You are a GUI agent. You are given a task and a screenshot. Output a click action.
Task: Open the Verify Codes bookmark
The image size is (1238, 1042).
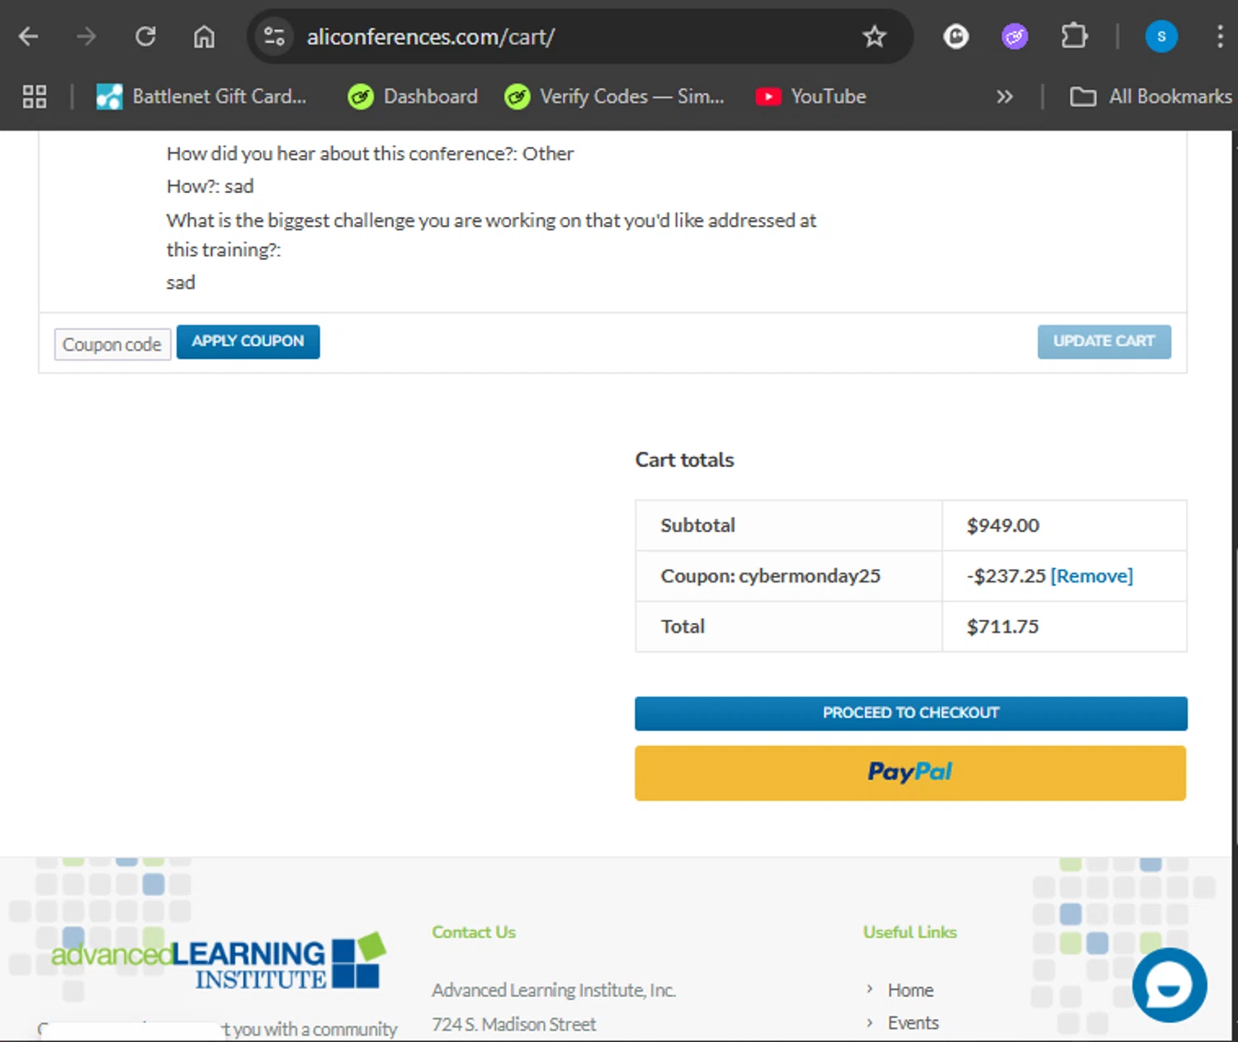615,97
